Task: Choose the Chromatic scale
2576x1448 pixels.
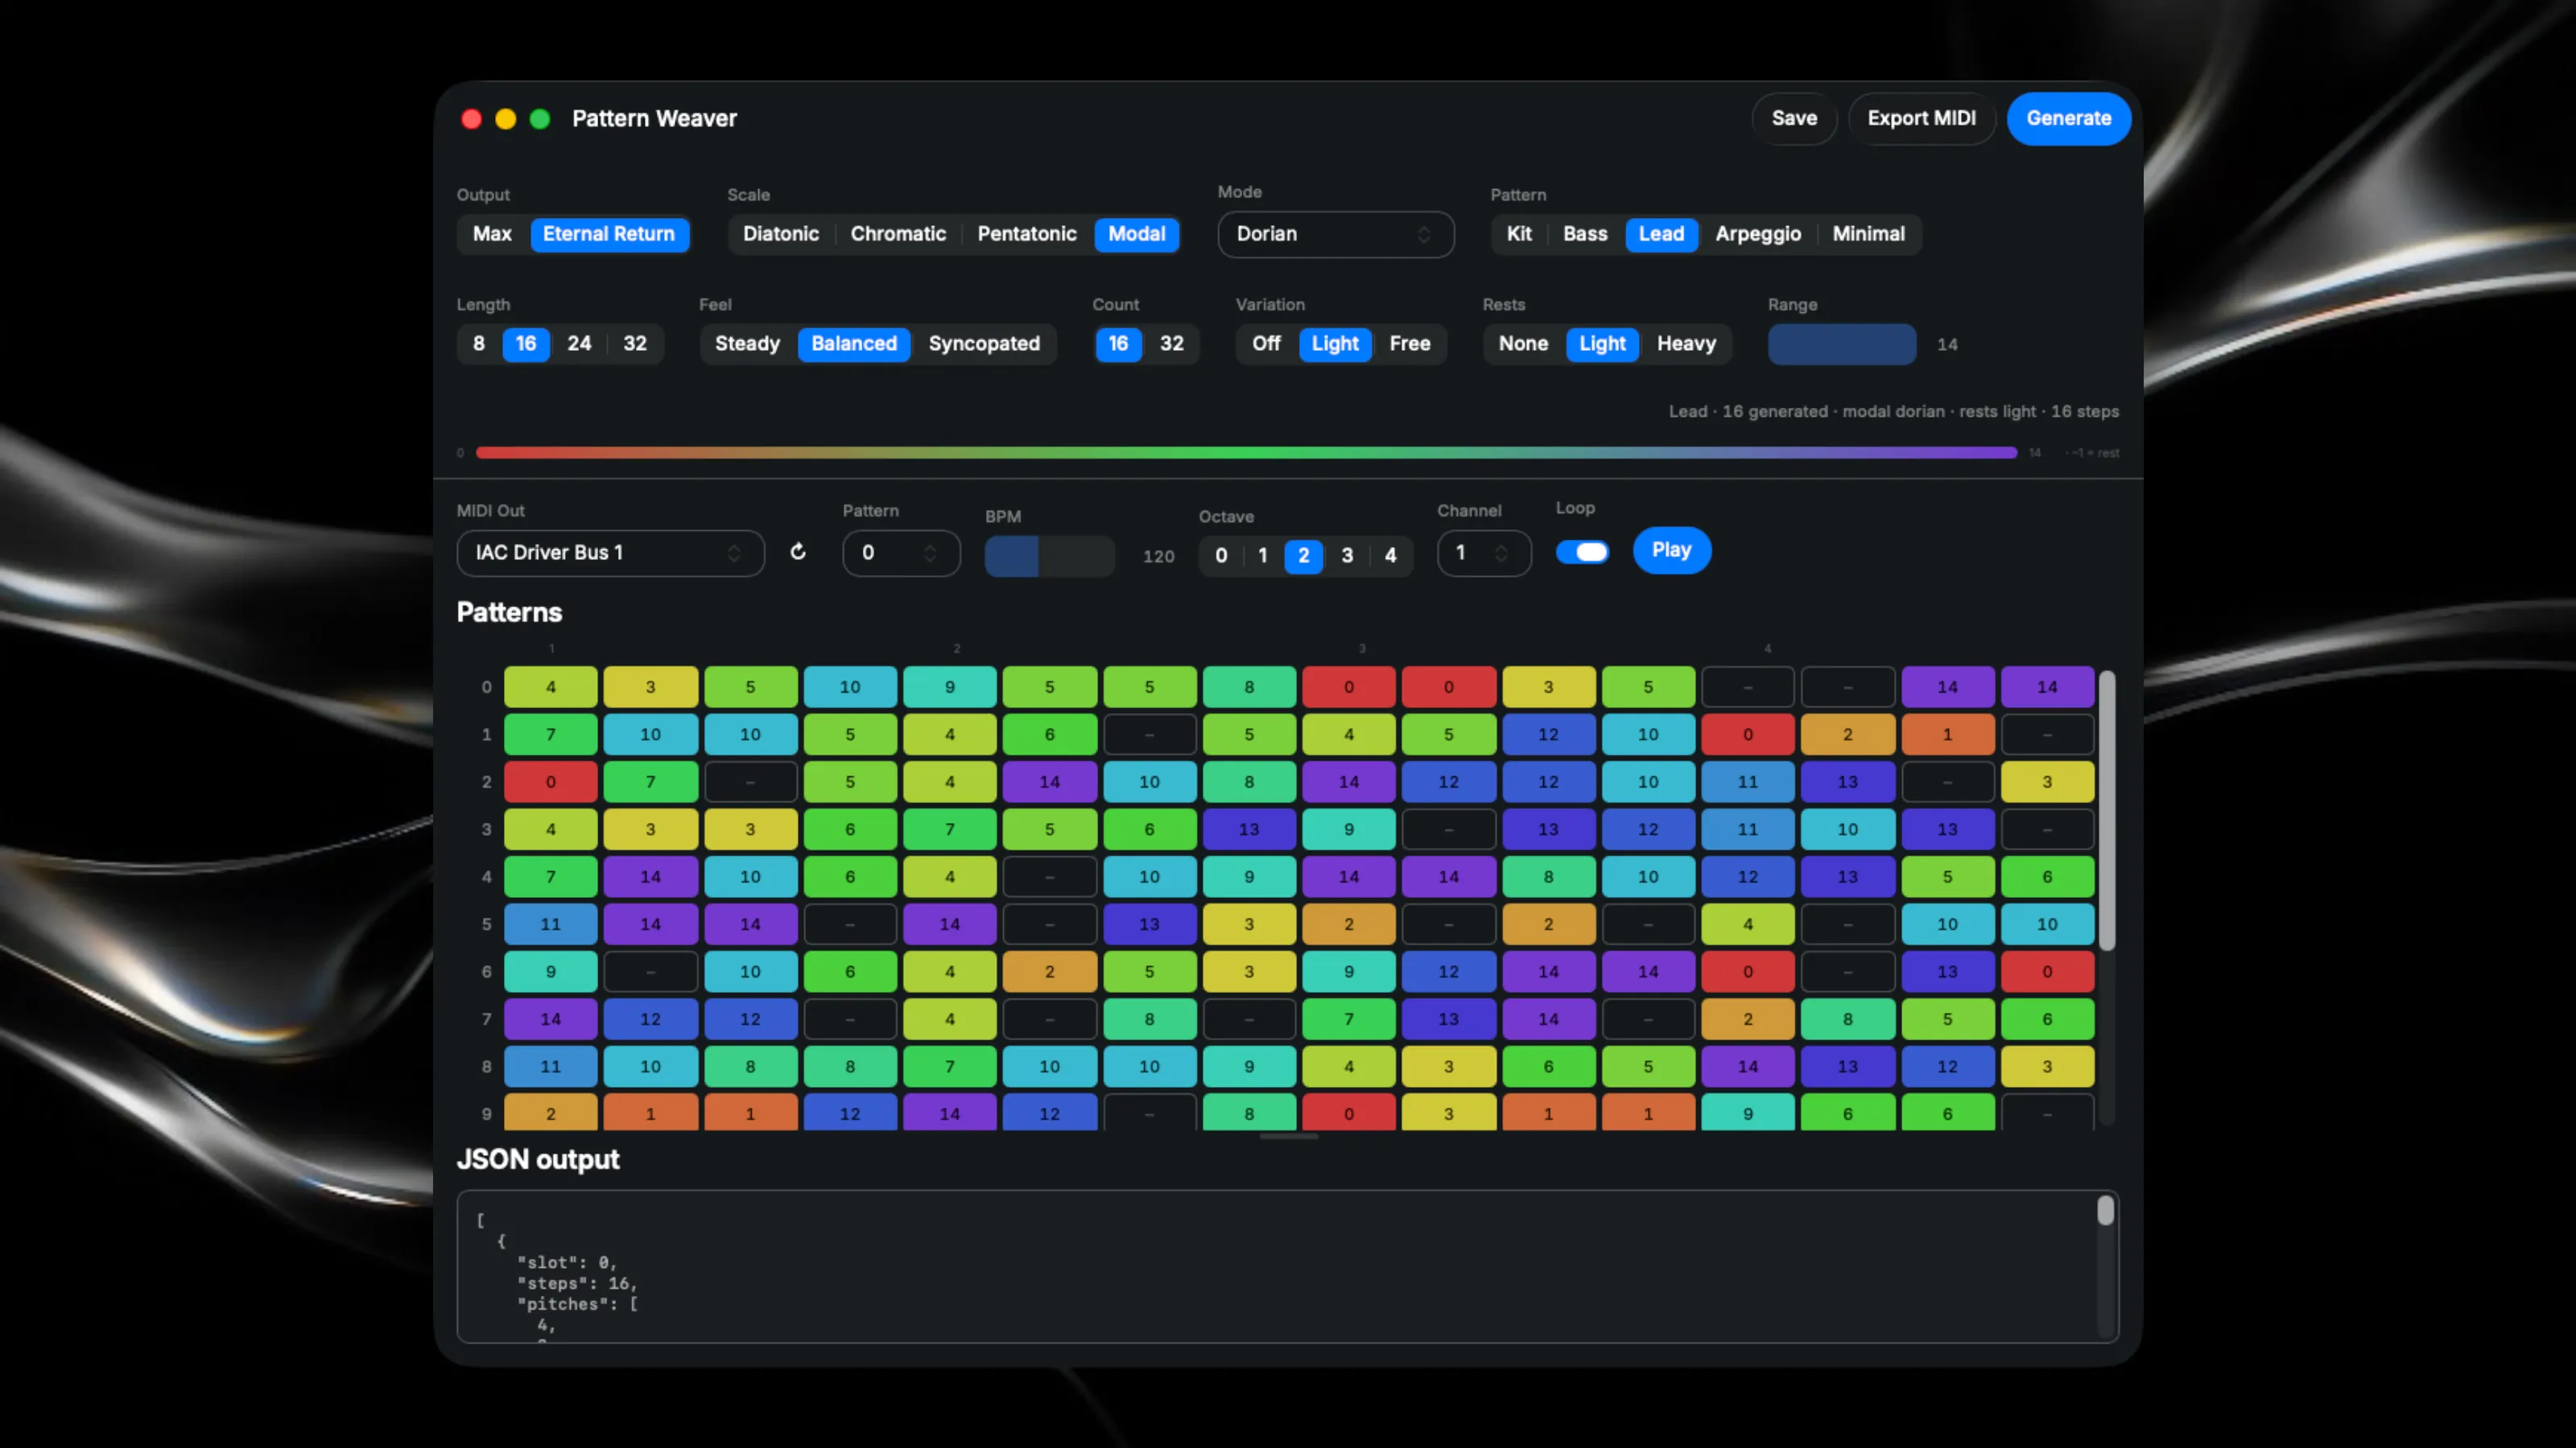Action: [898, 234]
